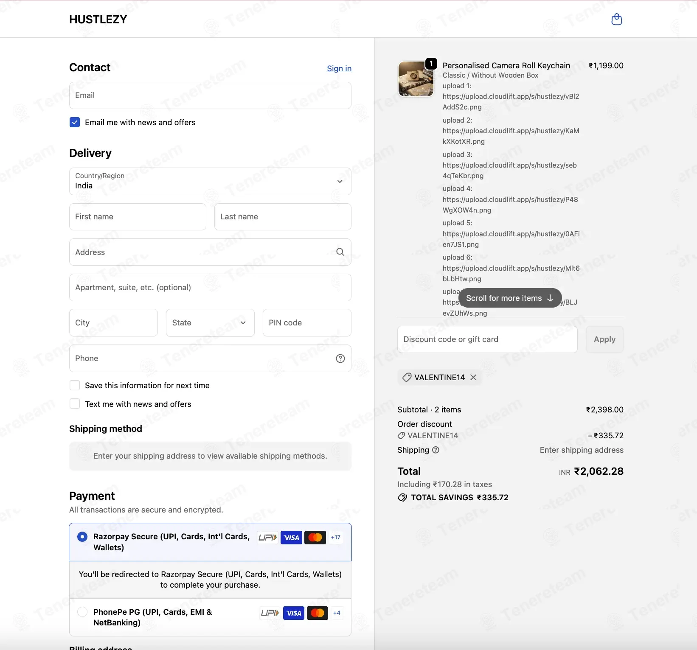Focus the Discount code or gift card field

pos(487,339)
